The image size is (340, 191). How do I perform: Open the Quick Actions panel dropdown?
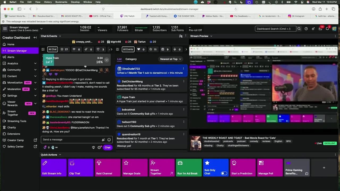[x=60, y=155]
